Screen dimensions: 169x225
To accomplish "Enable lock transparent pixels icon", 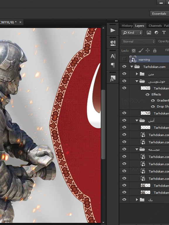I will [134, 51].
